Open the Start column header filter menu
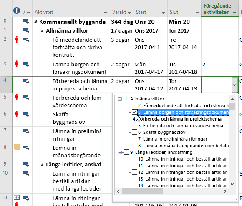The height and width of the screenshot is (206, 242). (x=163, y=13)
